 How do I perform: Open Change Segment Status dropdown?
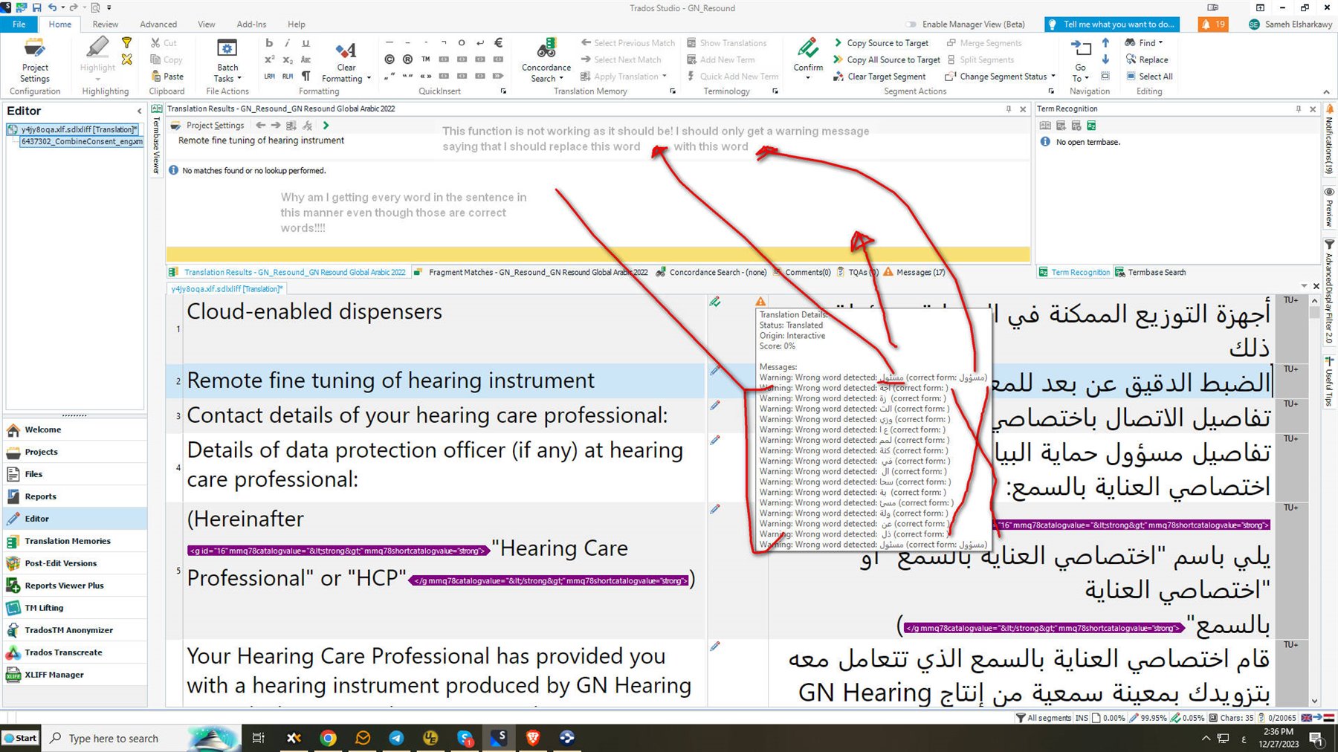[x=1001, y=76]
